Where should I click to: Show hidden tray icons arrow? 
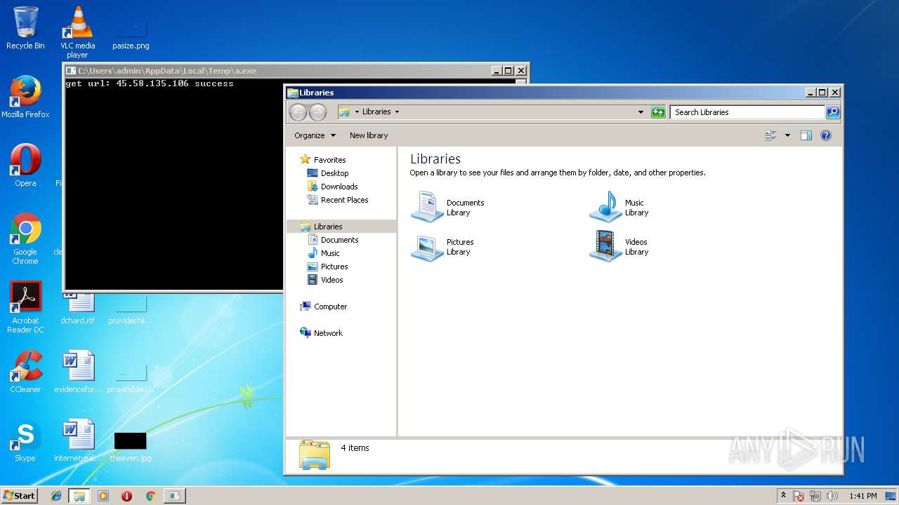click(x=783, y=496)
